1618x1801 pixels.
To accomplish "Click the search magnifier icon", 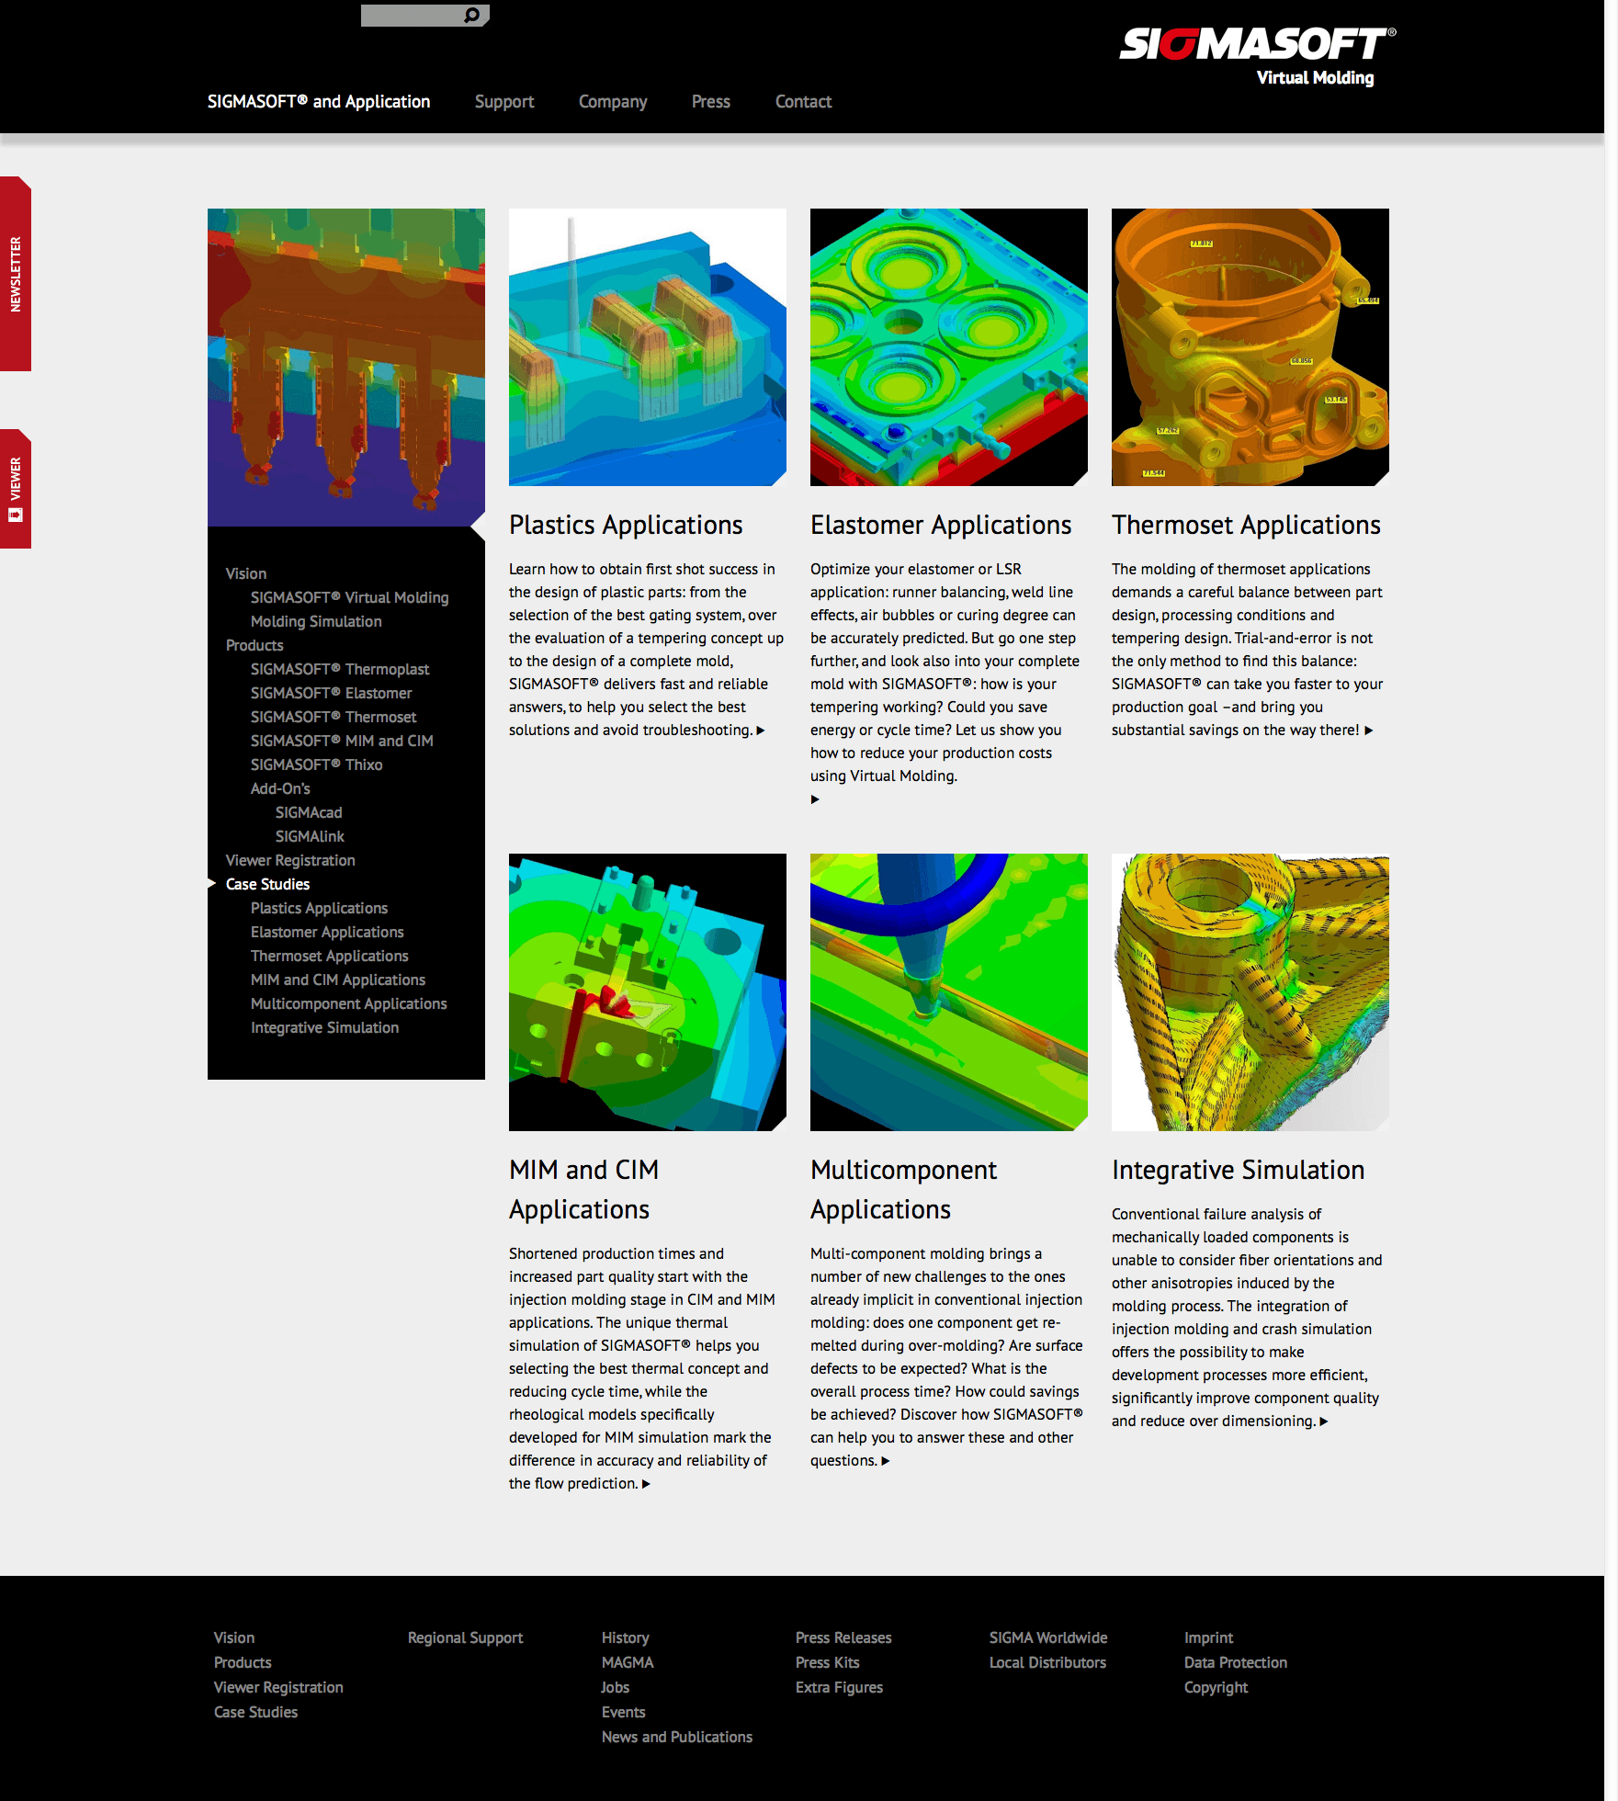I will pyautogui.click(x=472, y=15).
